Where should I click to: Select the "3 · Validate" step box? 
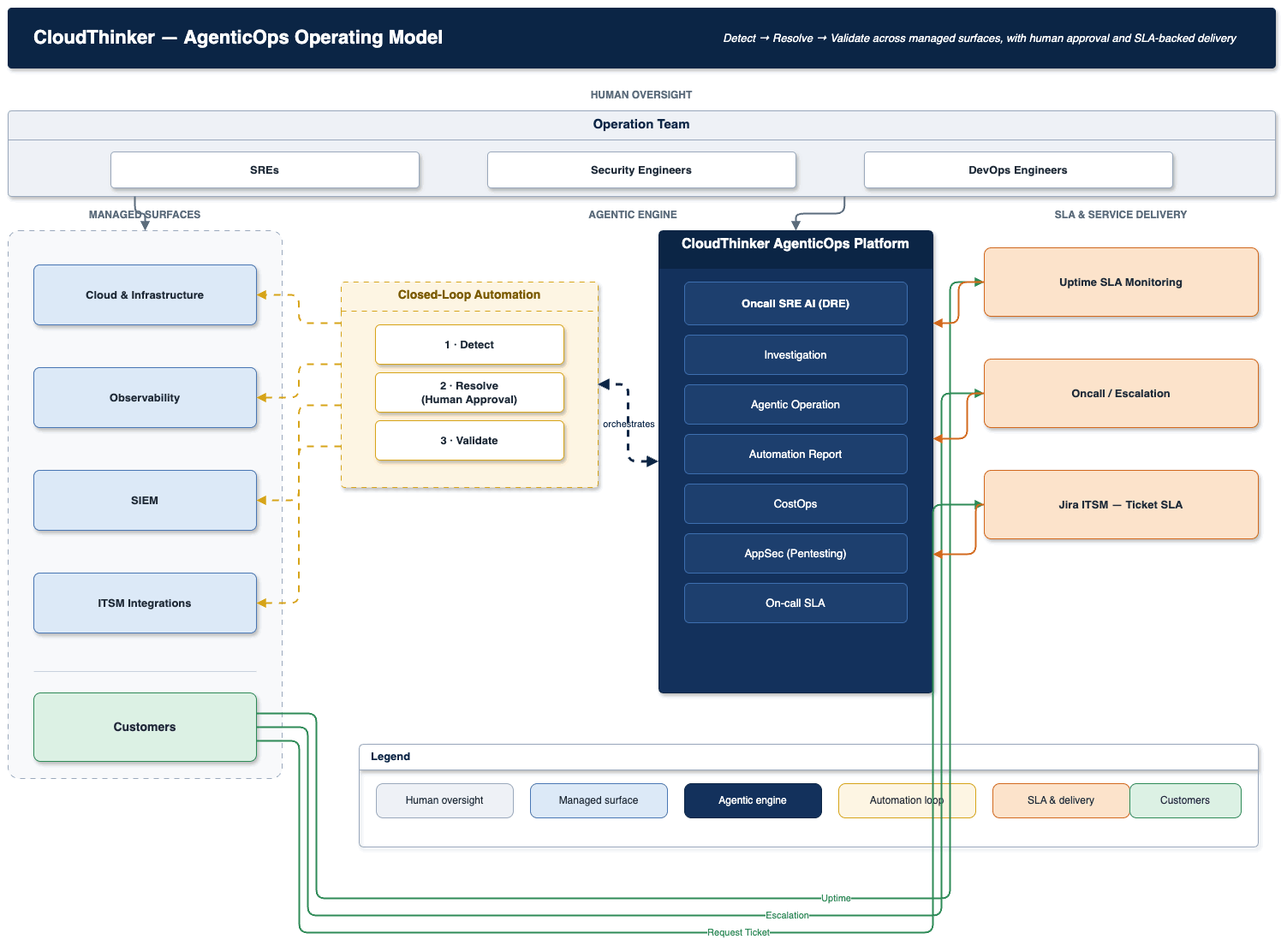[469, 440]
